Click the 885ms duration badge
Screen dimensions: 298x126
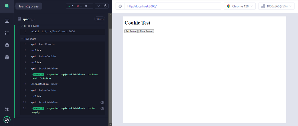click(x=100, y=19)
